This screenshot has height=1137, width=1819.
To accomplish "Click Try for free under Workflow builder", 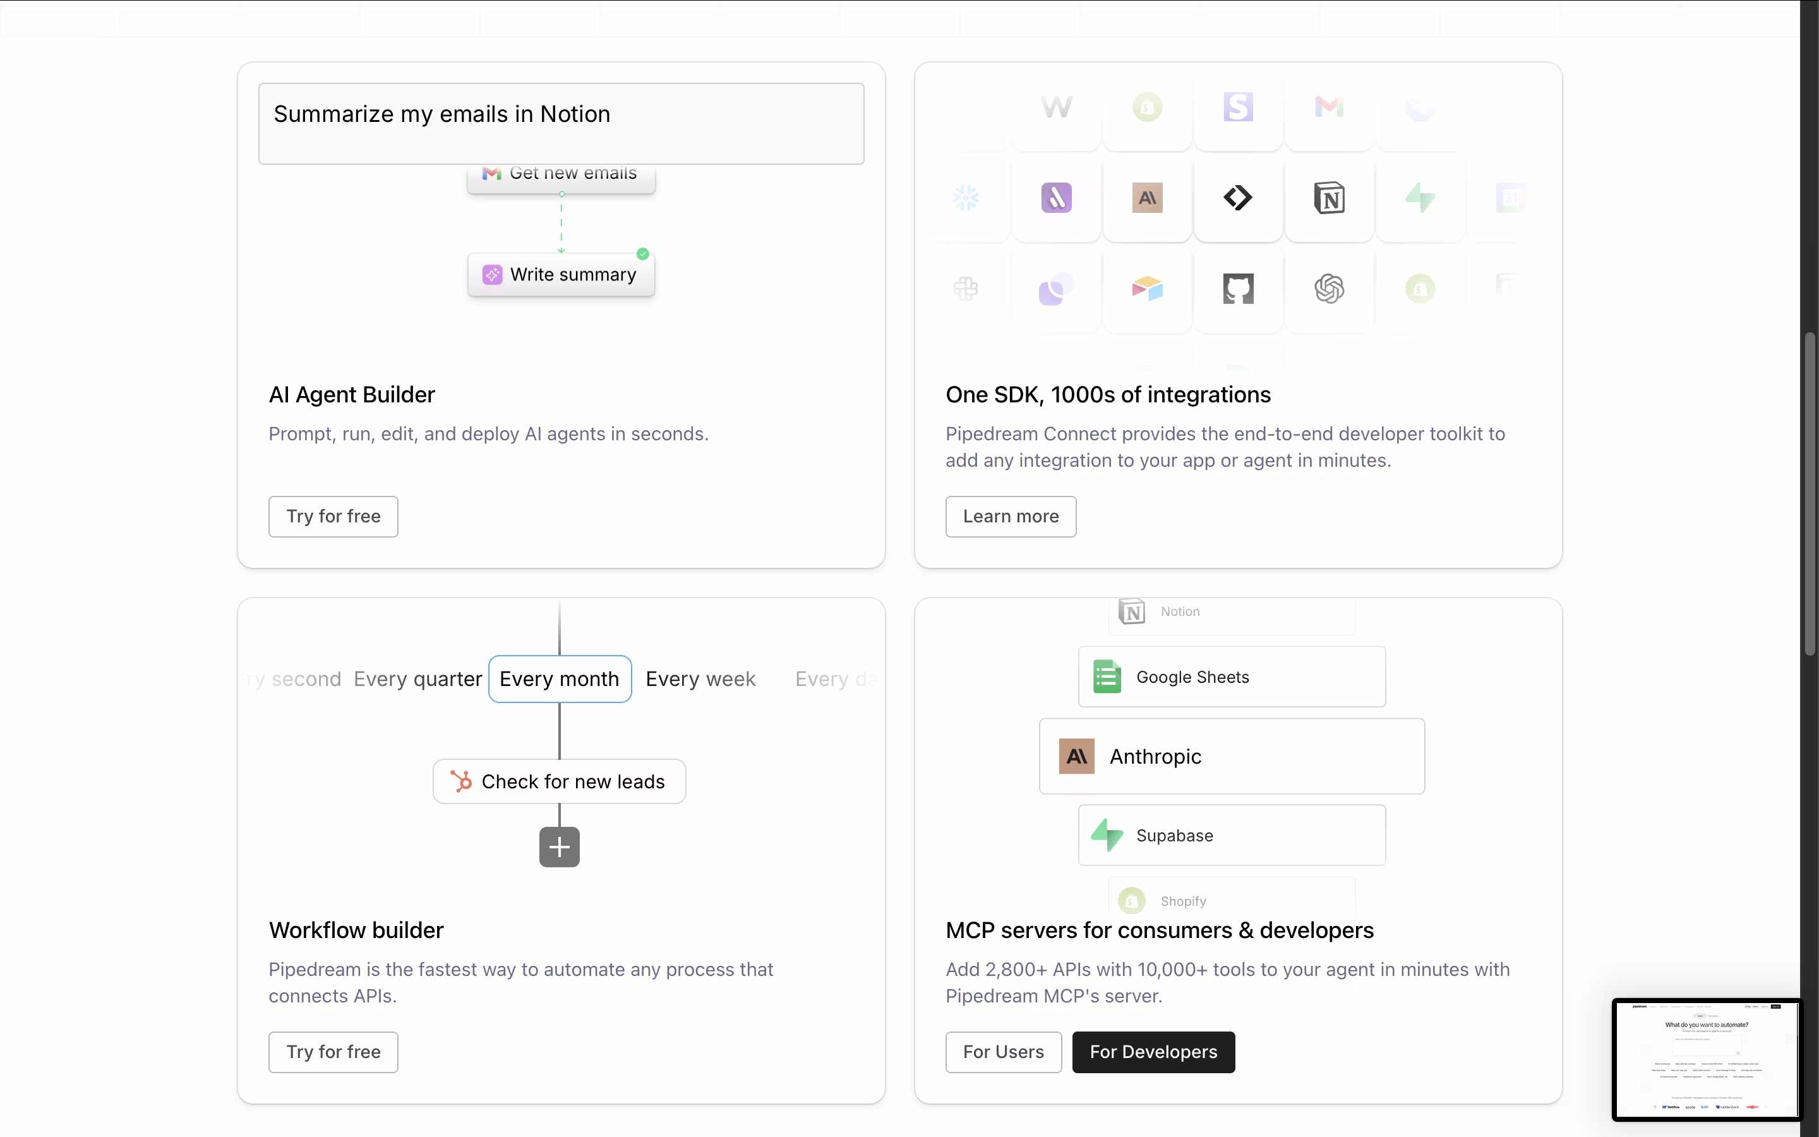I will (x=333, y=1052).
